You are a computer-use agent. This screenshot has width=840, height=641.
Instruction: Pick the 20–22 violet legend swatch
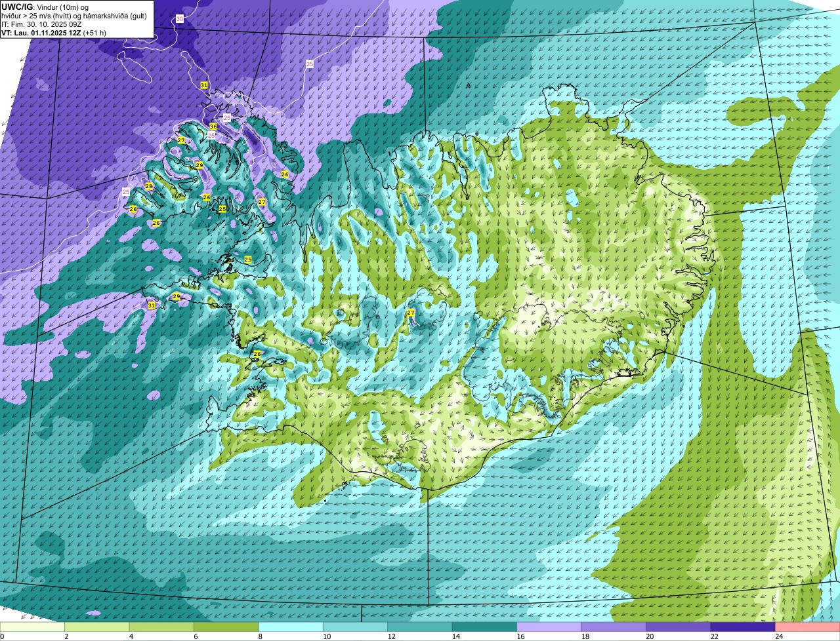point(679,627)
